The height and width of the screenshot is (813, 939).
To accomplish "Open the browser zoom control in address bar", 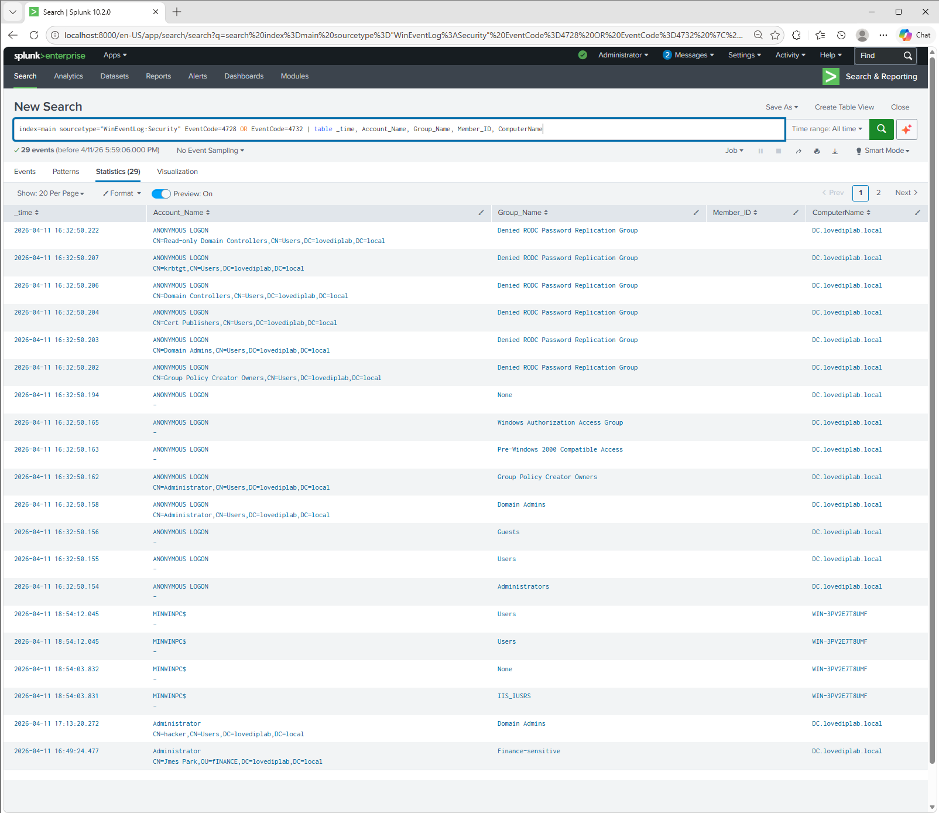I will pos(758,35).
